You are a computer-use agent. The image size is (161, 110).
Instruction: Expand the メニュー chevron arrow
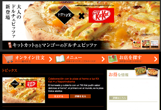pyautogui.click(x=103, y=59)
